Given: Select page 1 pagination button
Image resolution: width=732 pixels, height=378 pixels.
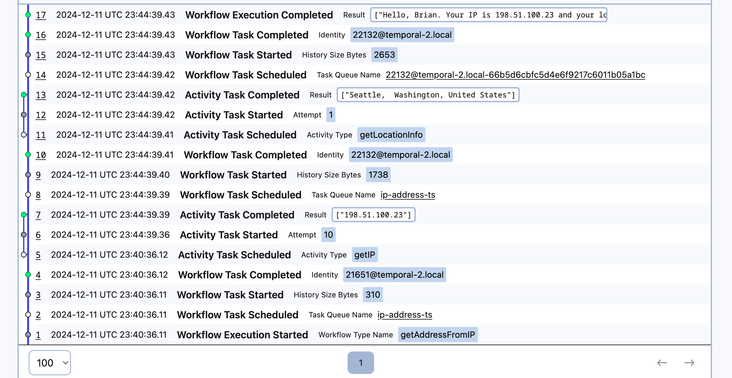Looking at the screenshot, I should tap(361, 363).
